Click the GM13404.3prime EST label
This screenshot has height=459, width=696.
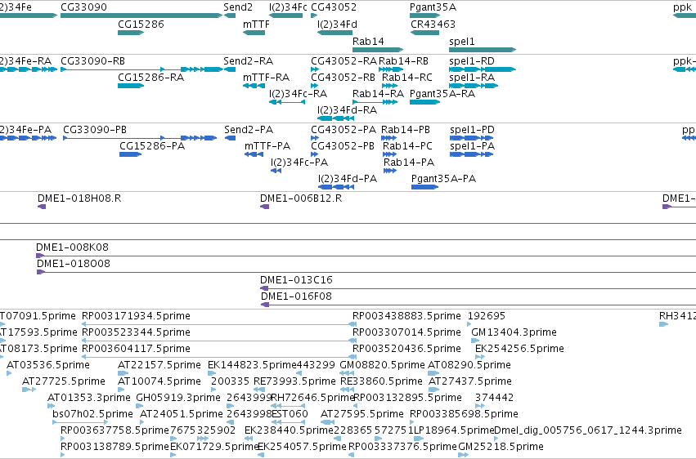(514, 332)
